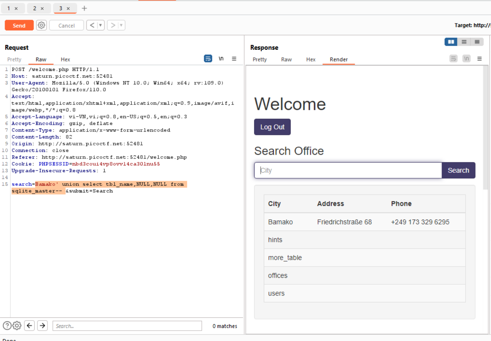The image size is (491, 341).
Task: Close Repeater tab 1
Action: [x=16, y=8]
